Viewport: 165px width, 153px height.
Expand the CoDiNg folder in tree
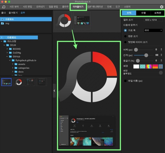click(7, 53)
